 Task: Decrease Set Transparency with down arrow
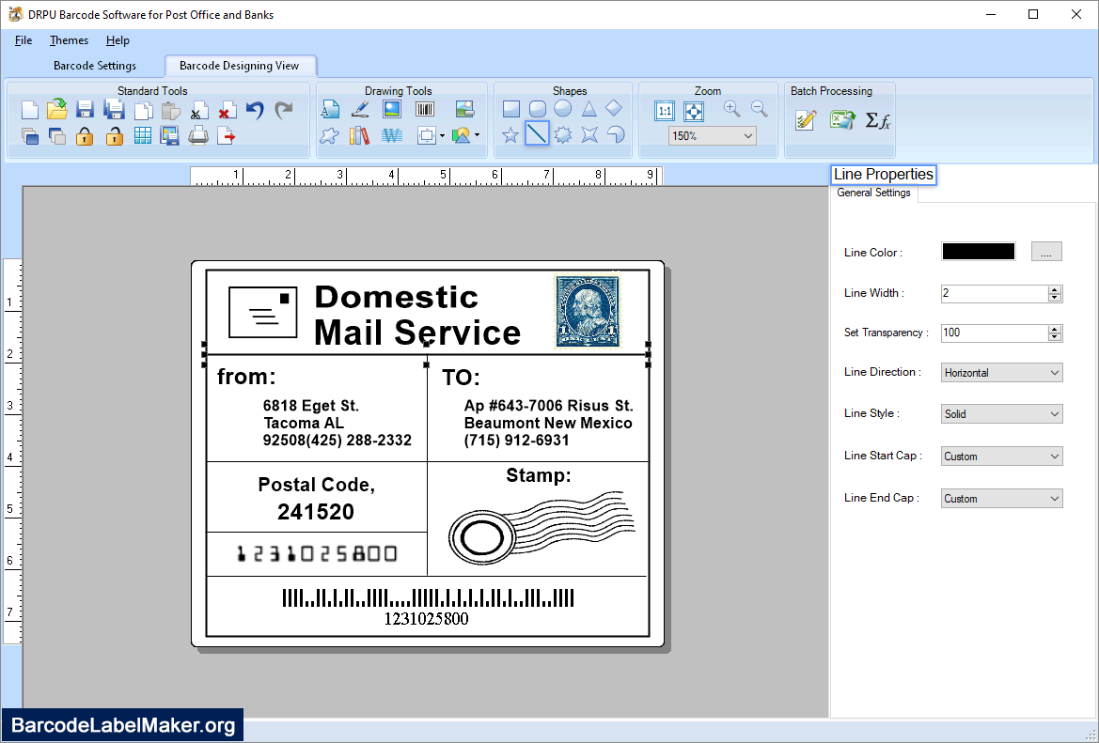(1055, 337)
